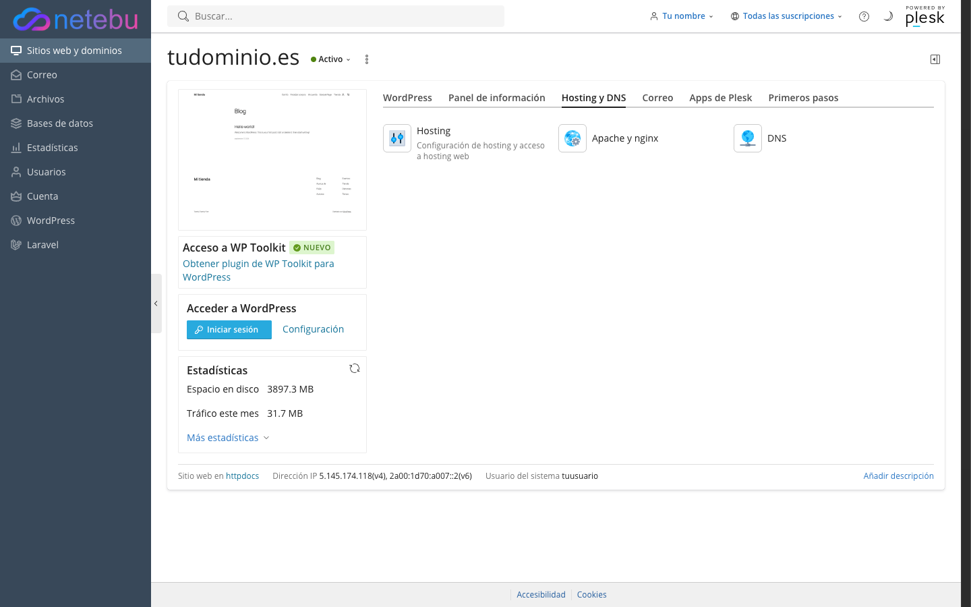Open the Accesibilidad footer link

(x=541, y=595)
